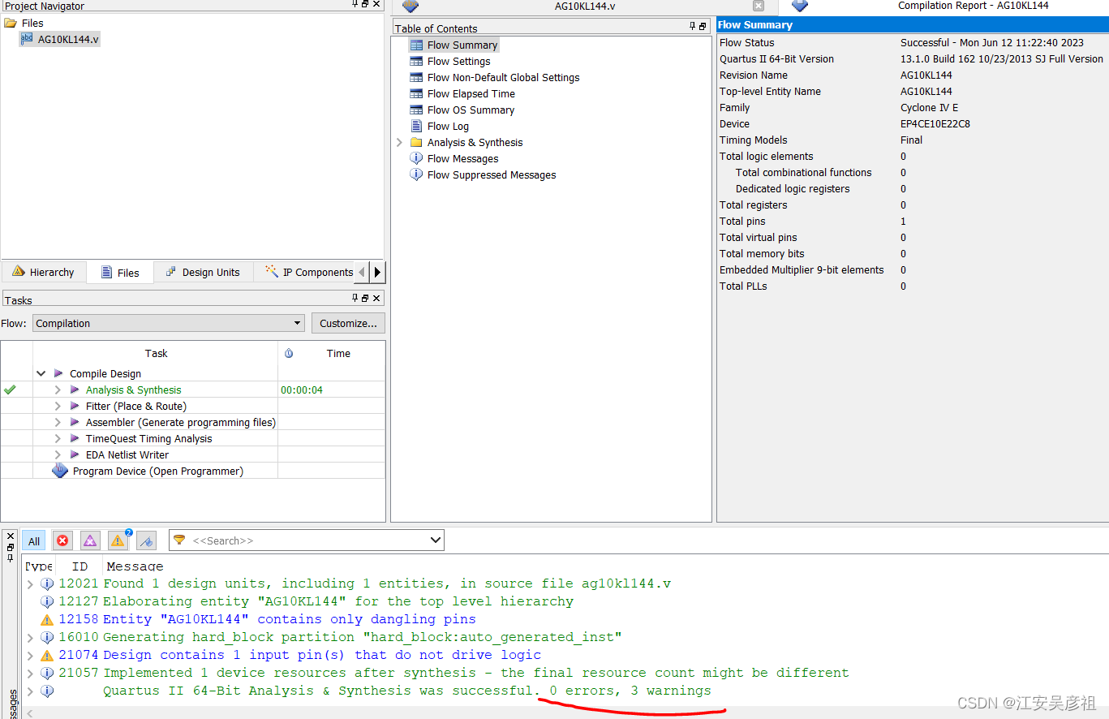Select Flow Summary in Table of Contents
Screen dimensions: 1109x719
click(462, 45)
